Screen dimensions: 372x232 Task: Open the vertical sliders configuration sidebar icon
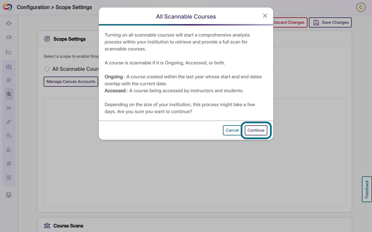coord(9,67)
